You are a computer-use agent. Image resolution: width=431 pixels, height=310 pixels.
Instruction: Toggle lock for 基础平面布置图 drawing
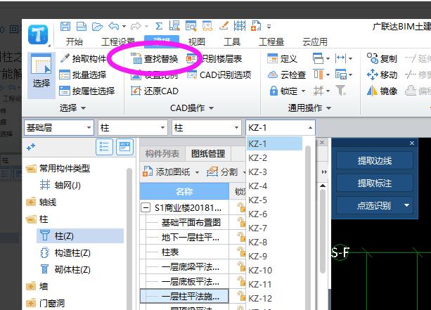pyautogui.click(x=241, y=222)
